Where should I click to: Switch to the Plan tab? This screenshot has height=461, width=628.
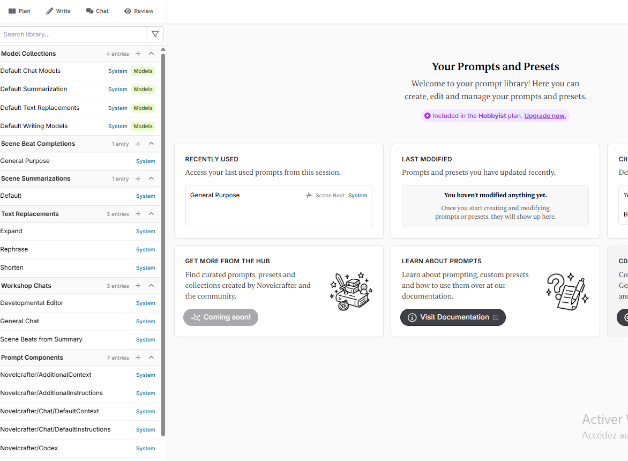[19, 11]
